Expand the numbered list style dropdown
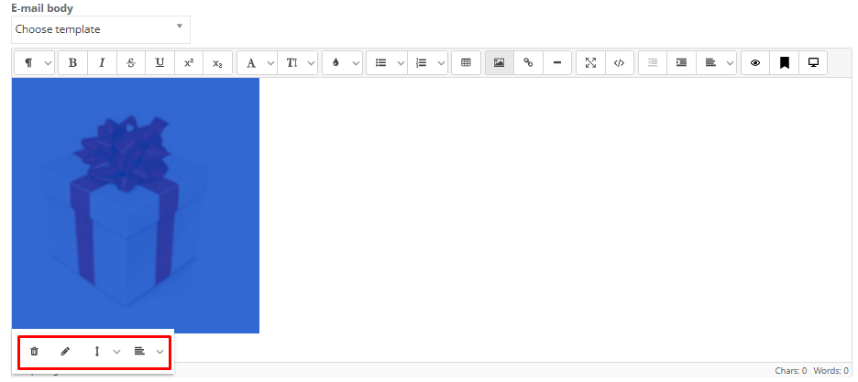Viewport: 858px width, 382px height. tap(441, 63)
